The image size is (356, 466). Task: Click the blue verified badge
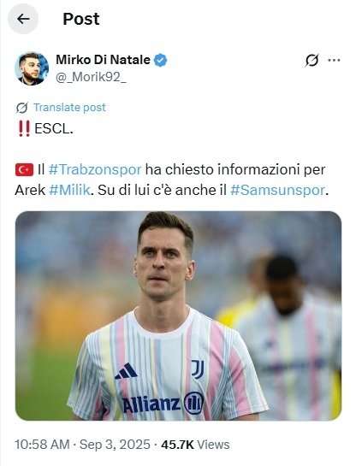[x=160, y=61]
